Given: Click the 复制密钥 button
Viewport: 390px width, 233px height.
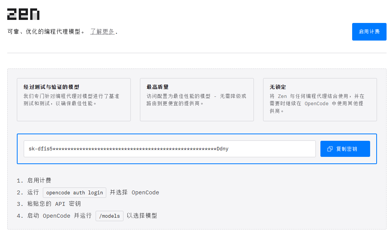Looking at the screenshot, I should 345,149.
